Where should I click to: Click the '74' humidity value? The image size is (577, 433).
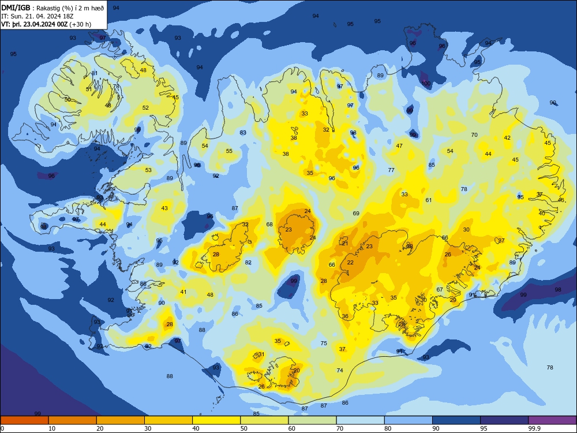(340, 371)
